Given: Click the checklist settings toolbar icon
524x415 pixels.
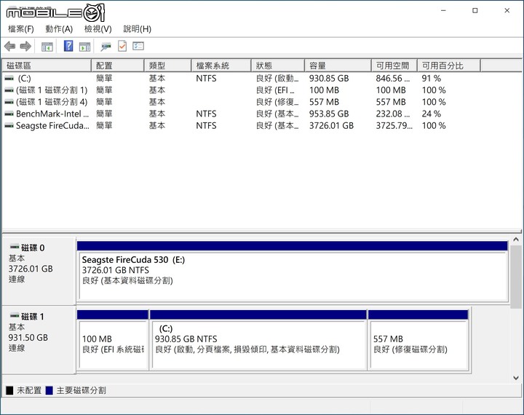Looking at the screenshot, I should tap(138, 46).
